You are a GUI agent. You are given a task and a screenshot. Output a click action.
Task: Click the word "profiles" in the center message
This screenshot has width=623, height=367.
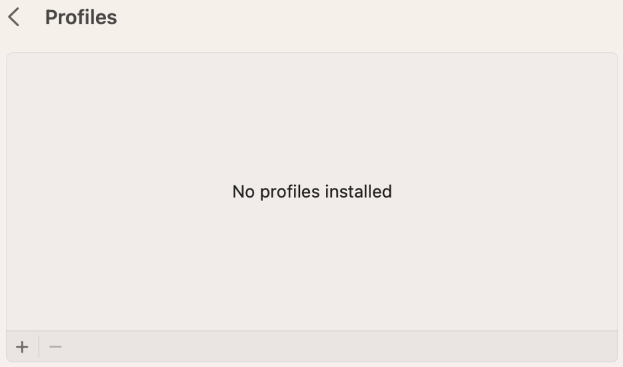point(290,192)
